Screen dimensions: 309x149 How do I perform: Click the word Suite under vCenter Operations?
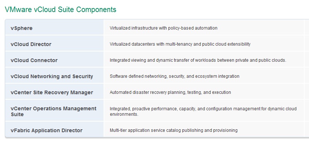17,114
